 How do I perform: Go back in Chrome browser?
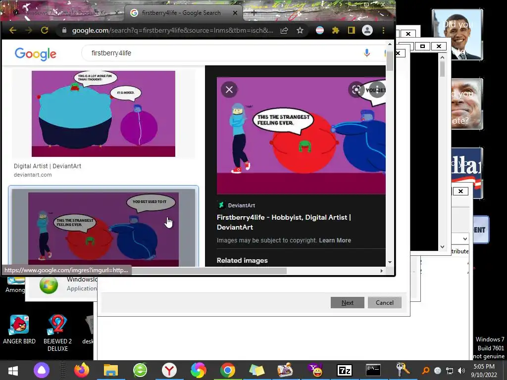[x=13, y=30]
